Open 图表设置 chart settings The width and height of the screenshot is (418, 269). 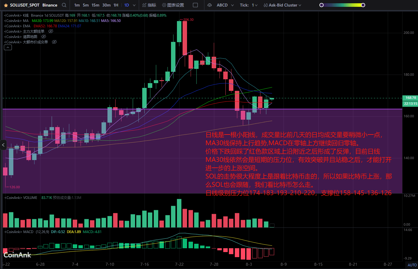pos(173,5)
